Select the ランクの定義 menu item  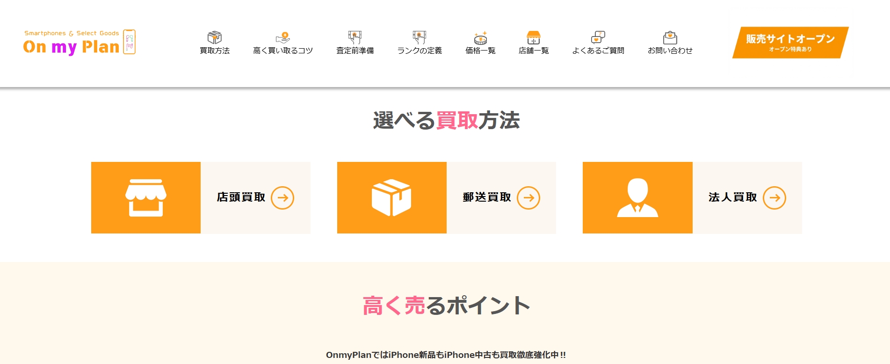click(420, 51)
